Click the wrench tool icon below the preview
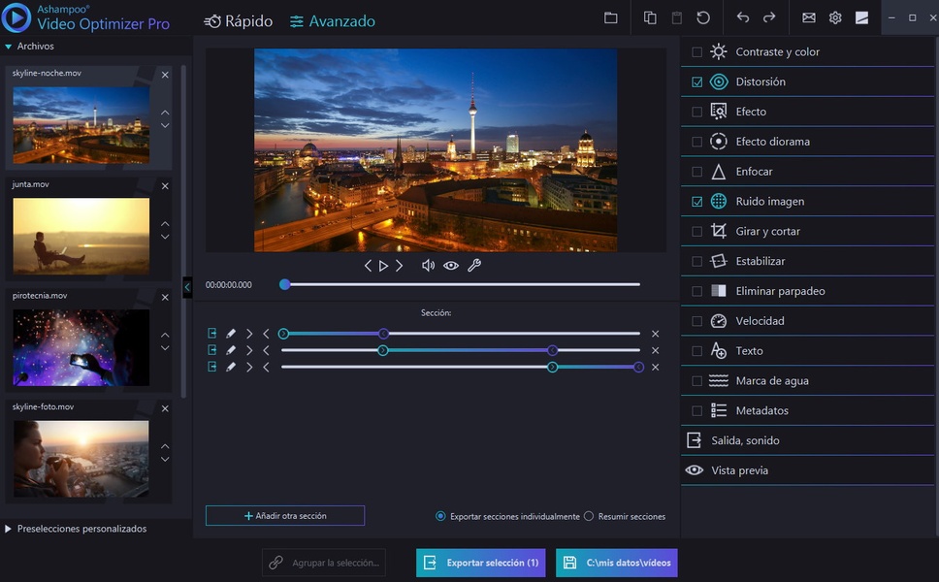The width and height of the screenshot is (939, 582). pos(474,266)
